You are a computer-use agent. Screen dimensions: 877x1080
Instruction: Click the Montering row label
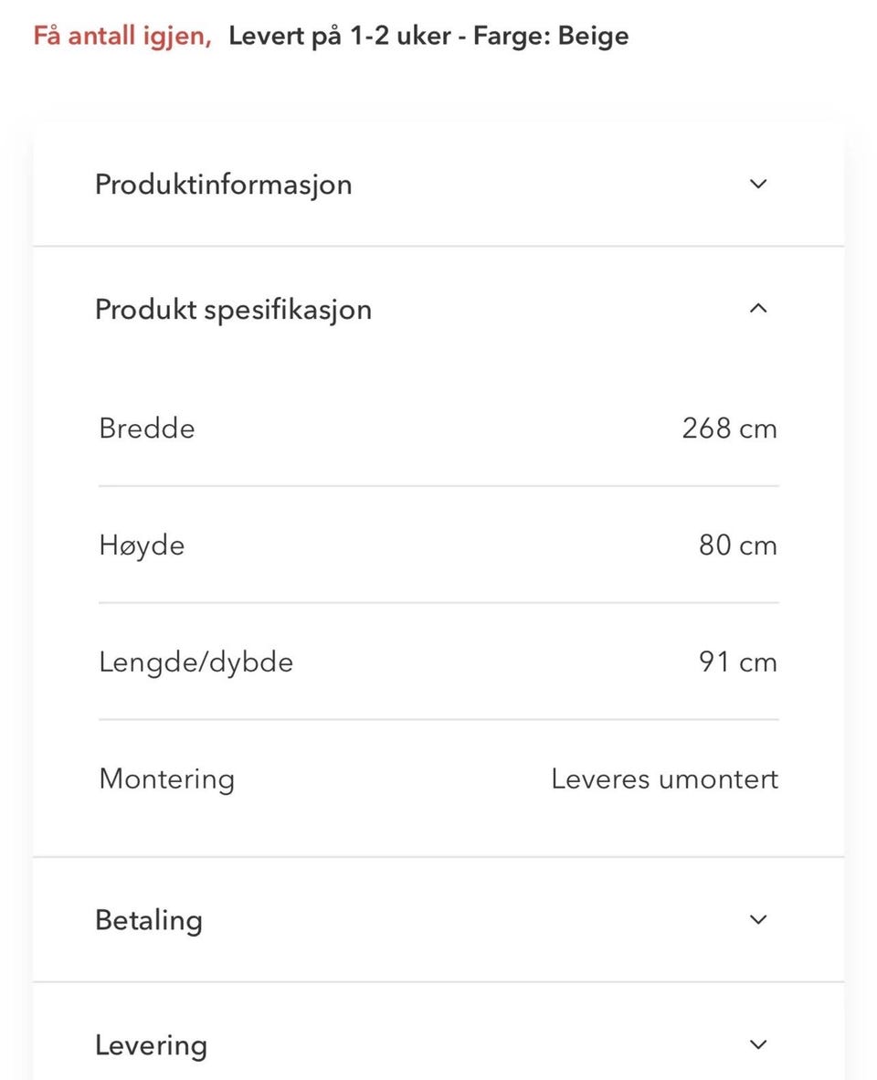[166, 778]
